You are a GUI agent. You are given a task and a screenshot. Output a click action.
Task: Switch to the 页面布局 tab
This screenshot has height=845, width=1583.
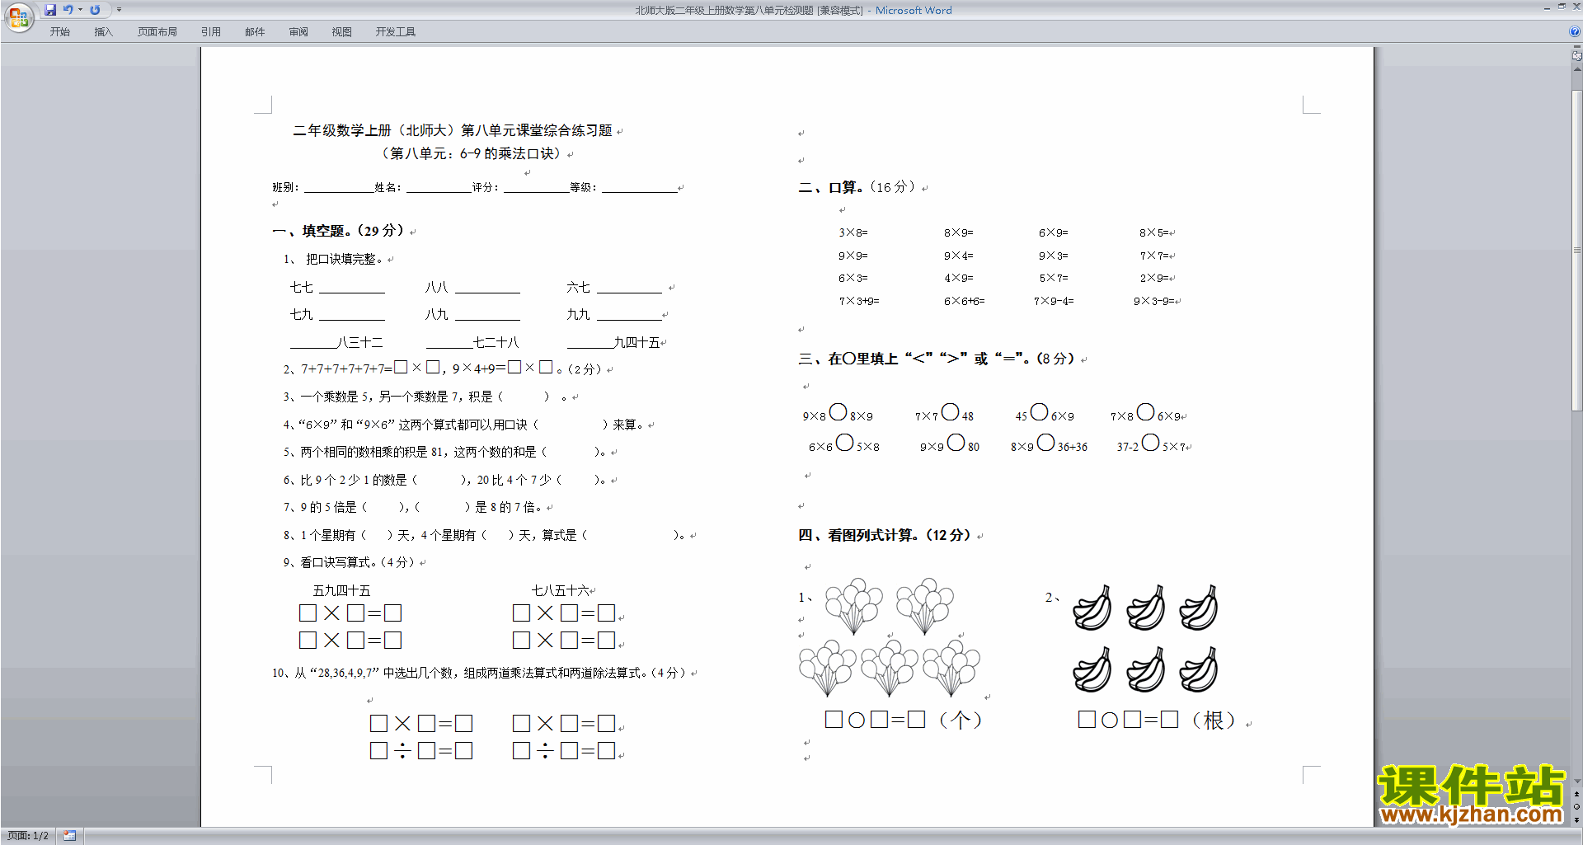[157, 32]
